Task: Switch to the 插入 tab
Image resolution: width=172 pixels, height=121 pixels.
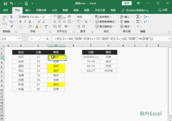Action: [28, 10]
